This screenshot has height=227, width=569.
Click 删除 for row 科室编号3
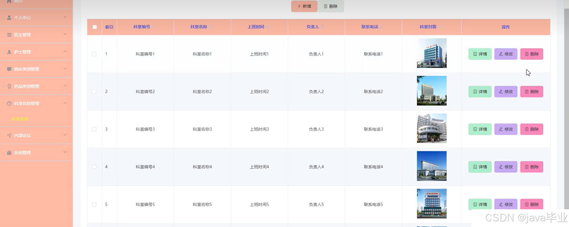tap(532, 129)
